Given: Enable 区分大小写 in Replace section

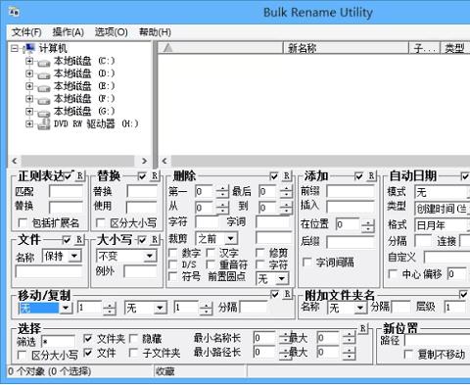Looking at the screenshot, I should [100, 223].
